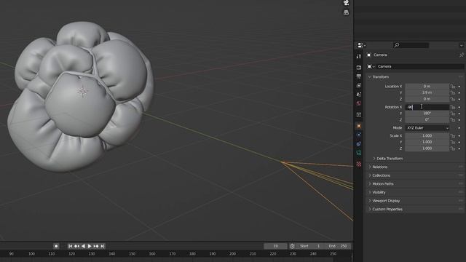The image size is (466, 262).
Task: Open the Collection properties tab
Action: pos(359,115)
